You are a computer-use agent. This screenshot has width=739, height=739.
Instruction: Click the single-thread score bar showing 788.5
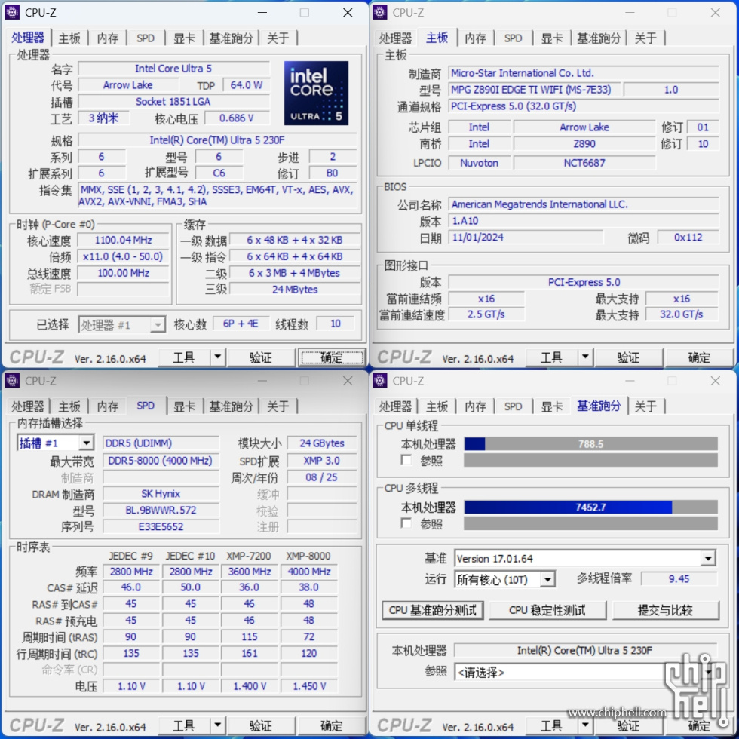click(590, 444)
